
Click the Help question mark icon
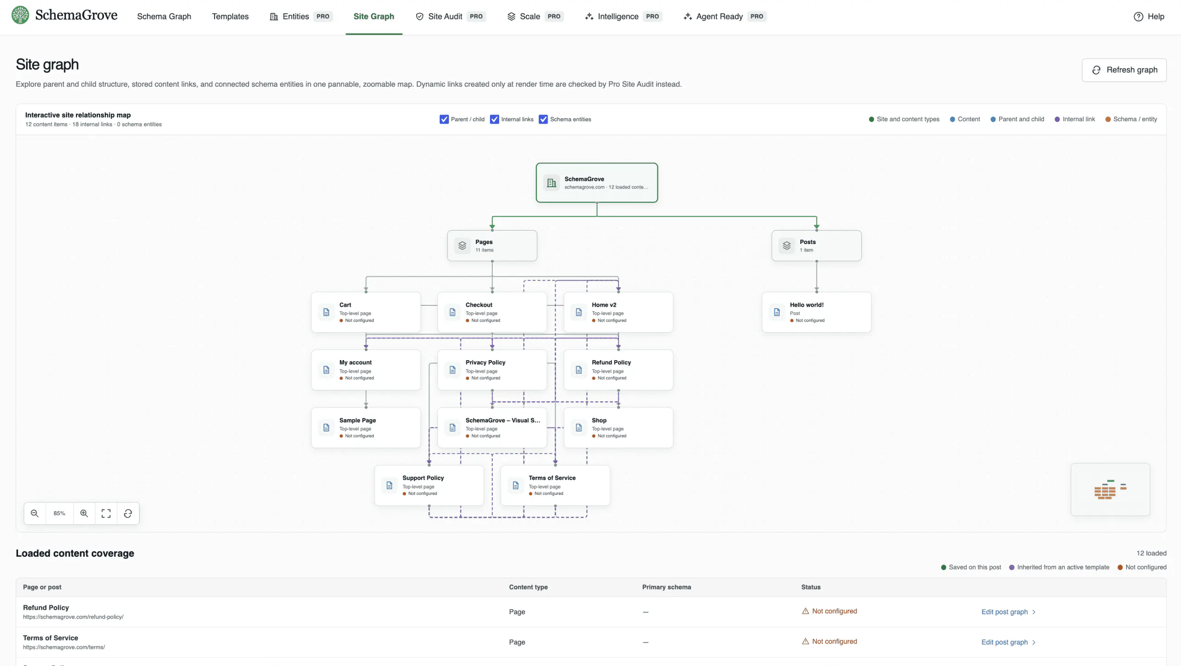coord(1139,17)
